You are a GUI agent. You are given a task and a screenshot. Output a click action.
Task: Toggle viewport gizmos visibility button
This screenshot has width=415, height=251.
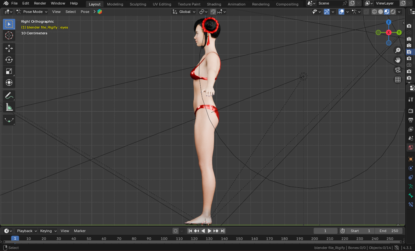[x=327, y=12]
